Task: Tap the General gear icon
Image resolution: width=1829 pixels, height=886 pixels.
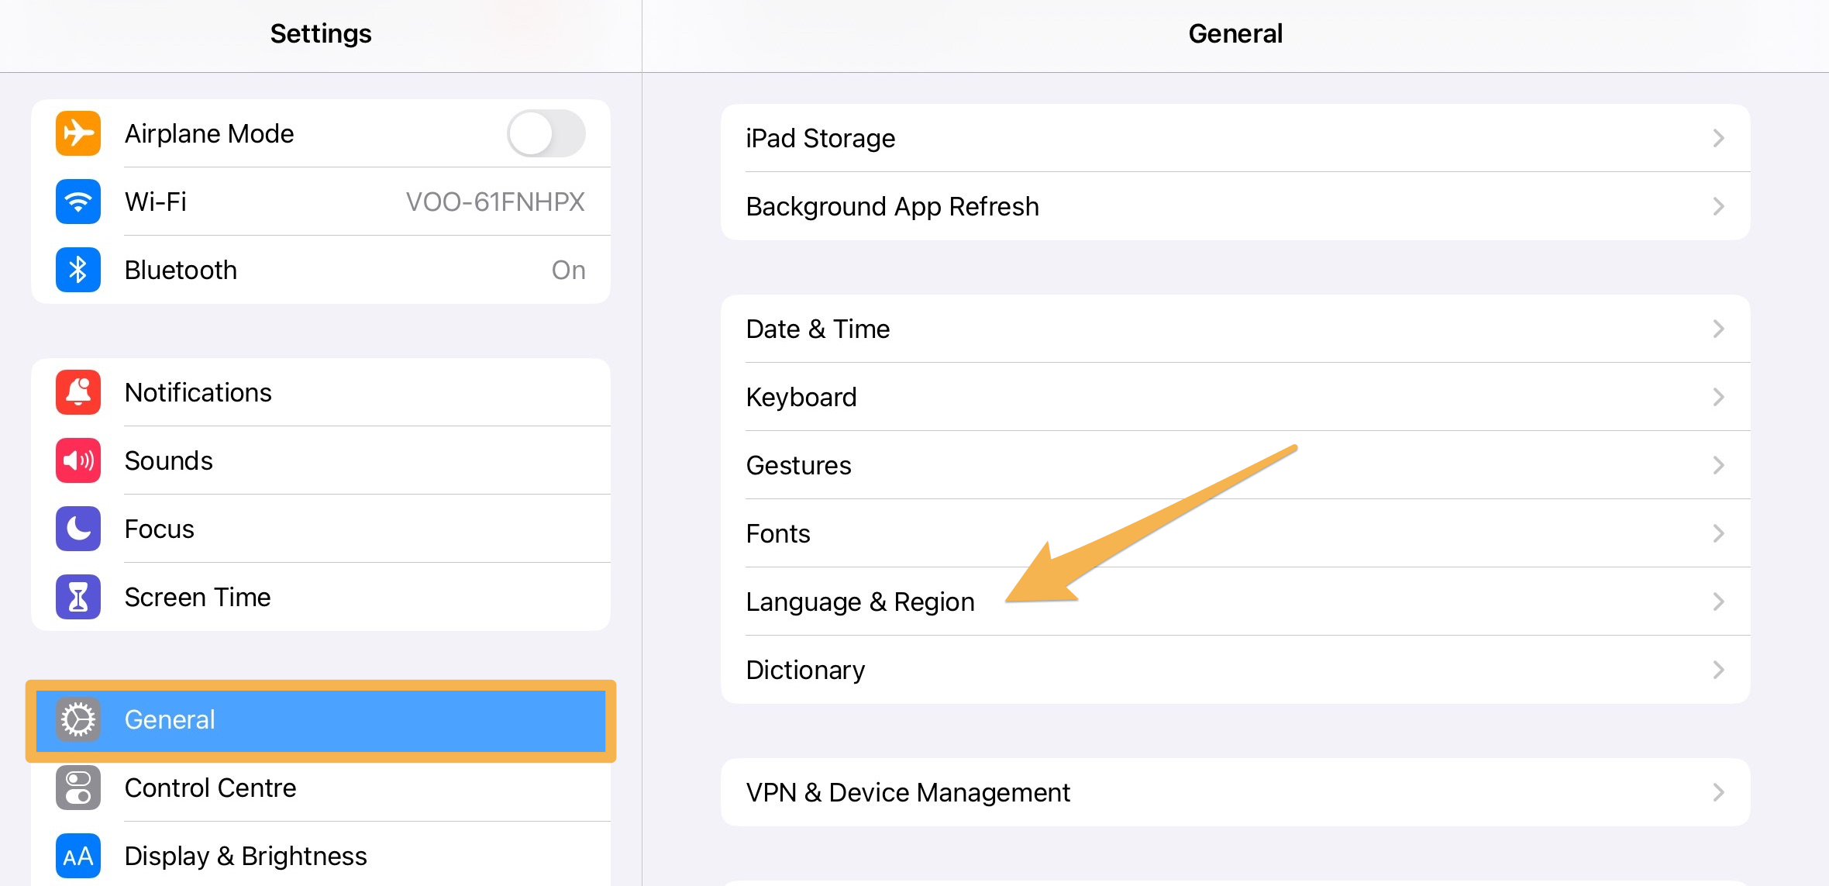Action: click(78, 719)
